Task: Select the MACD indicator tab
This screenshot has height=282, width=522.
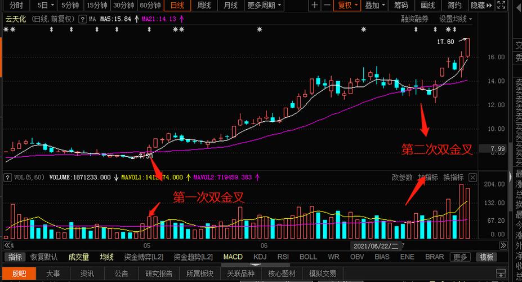Action: (x=233, y=257)
